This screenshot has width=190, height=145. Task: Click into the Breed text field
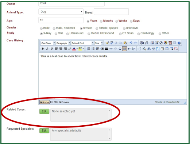pos(111,12)
